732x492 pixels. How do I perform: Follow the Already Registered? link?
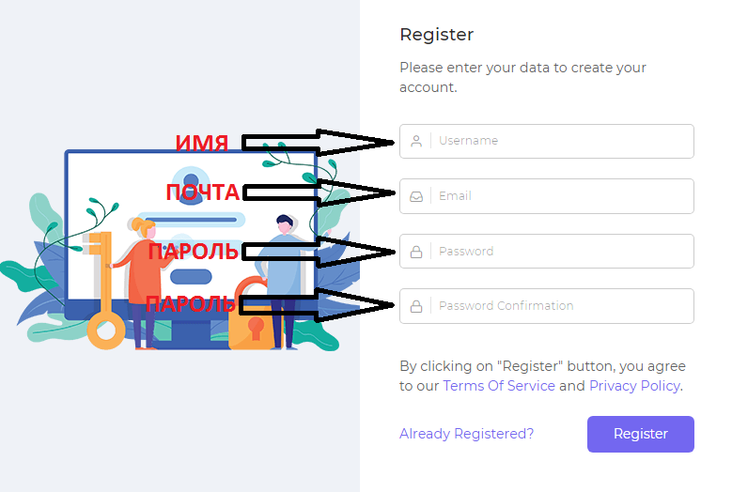click(x=466, y=434)
